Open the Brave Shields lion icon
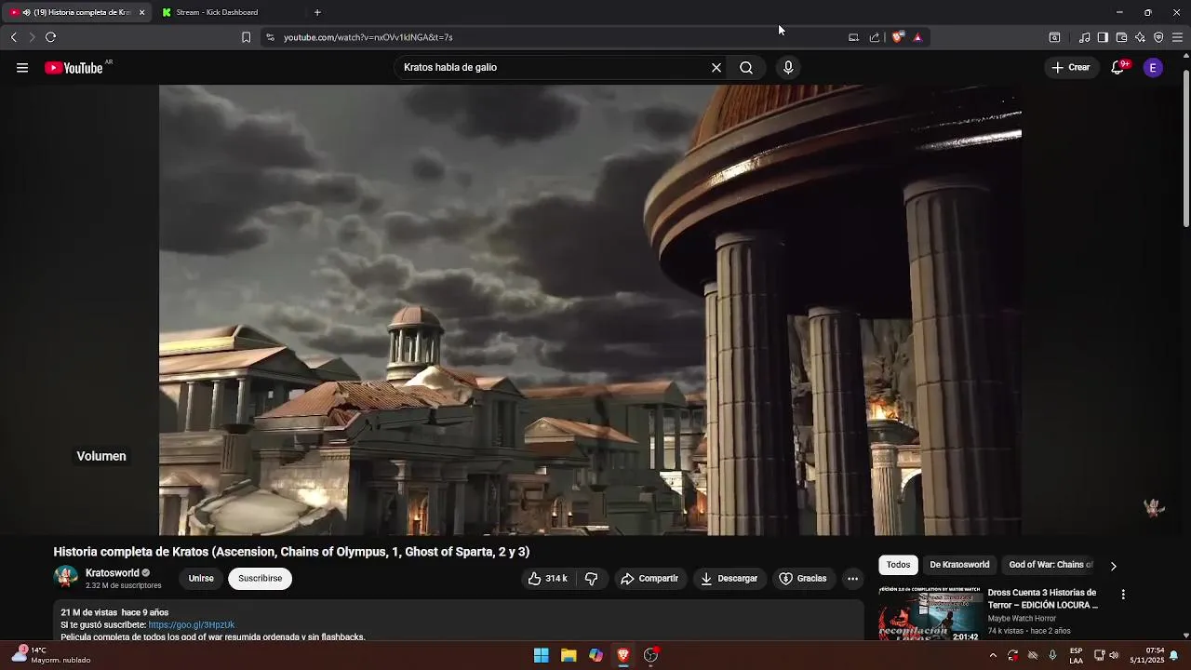The height and width of the screenshot is (670, 1191). point(898,37)
